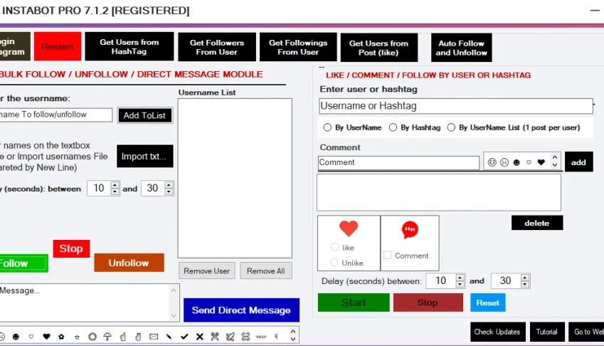Click Remove All under Username List

pos(266,271)
